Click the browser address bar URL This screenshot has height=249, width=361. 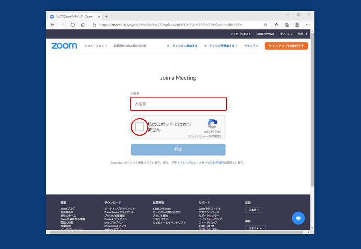[x=171, y=25]
